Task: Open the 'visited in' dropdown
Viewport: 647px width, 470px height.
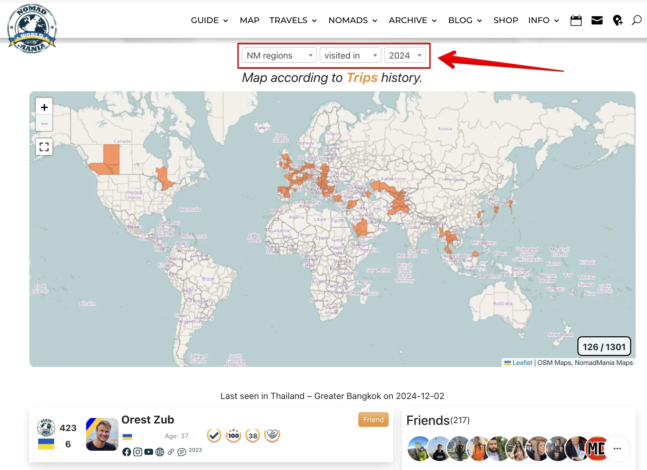Action: (350, 55)
